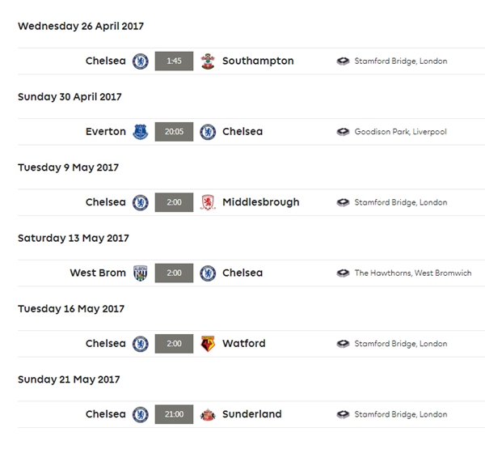Select the Middlesbrough team name
Image resolution: width=485 pixels, height=449 pixels.
pyautogui.click(x=261, y=202)
